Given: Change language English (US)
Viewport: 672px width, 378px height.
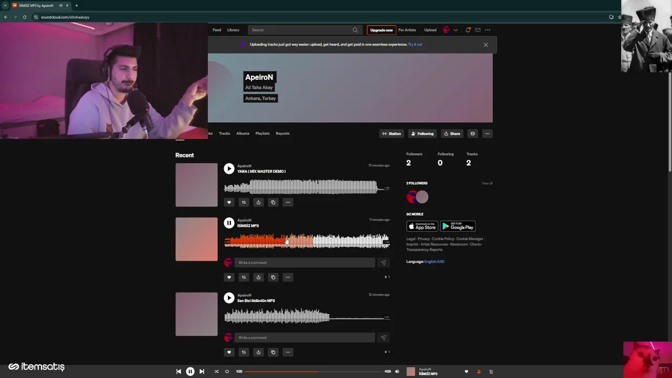Looking at the screenshot, I should [434, 261].
